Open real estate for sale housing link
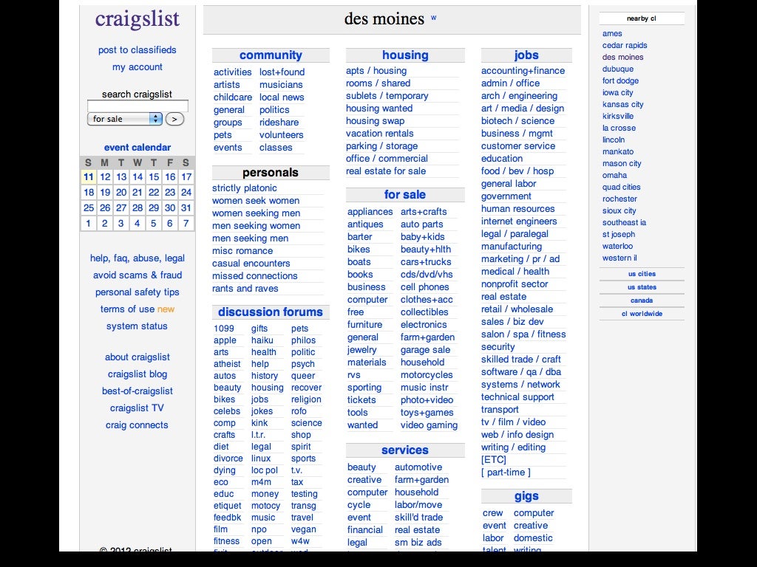The image size is (757, 567). (386, 171)
